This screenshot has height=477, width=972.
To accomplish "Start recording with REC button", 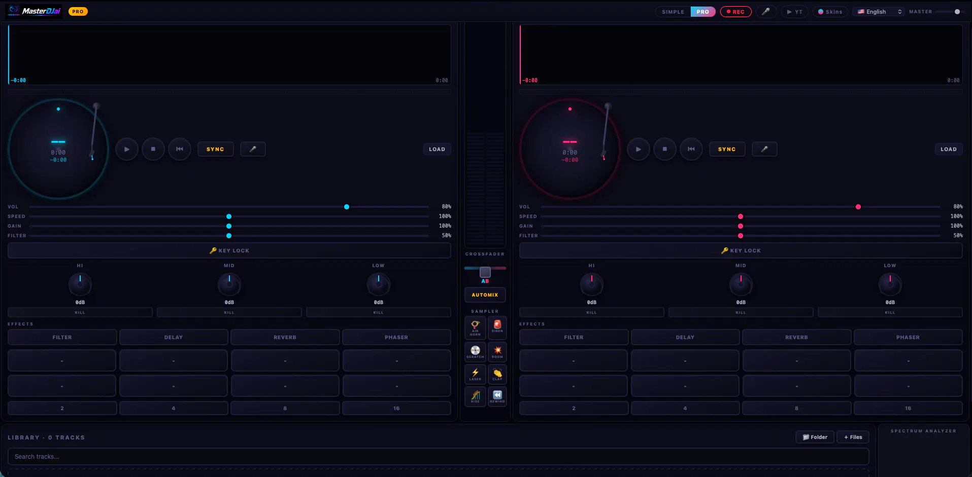I will pos(735,12).
